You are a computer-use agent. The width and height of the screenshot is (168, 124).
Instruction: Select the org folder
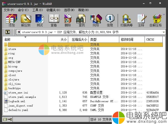click(83, 58)
